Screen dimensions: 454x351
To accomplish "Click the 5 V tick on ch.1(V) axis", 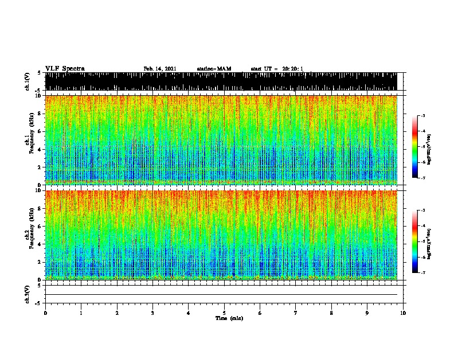I will click(40, 73).
